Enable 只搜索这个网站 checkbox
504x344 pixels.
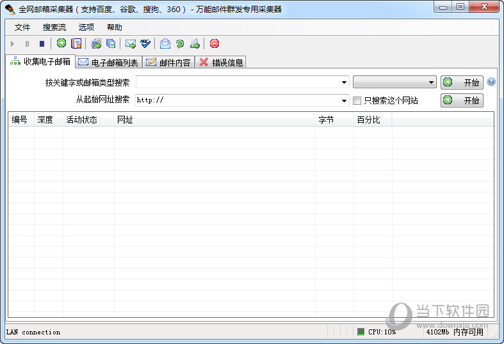pyautogui.click(x=357, y=101)
